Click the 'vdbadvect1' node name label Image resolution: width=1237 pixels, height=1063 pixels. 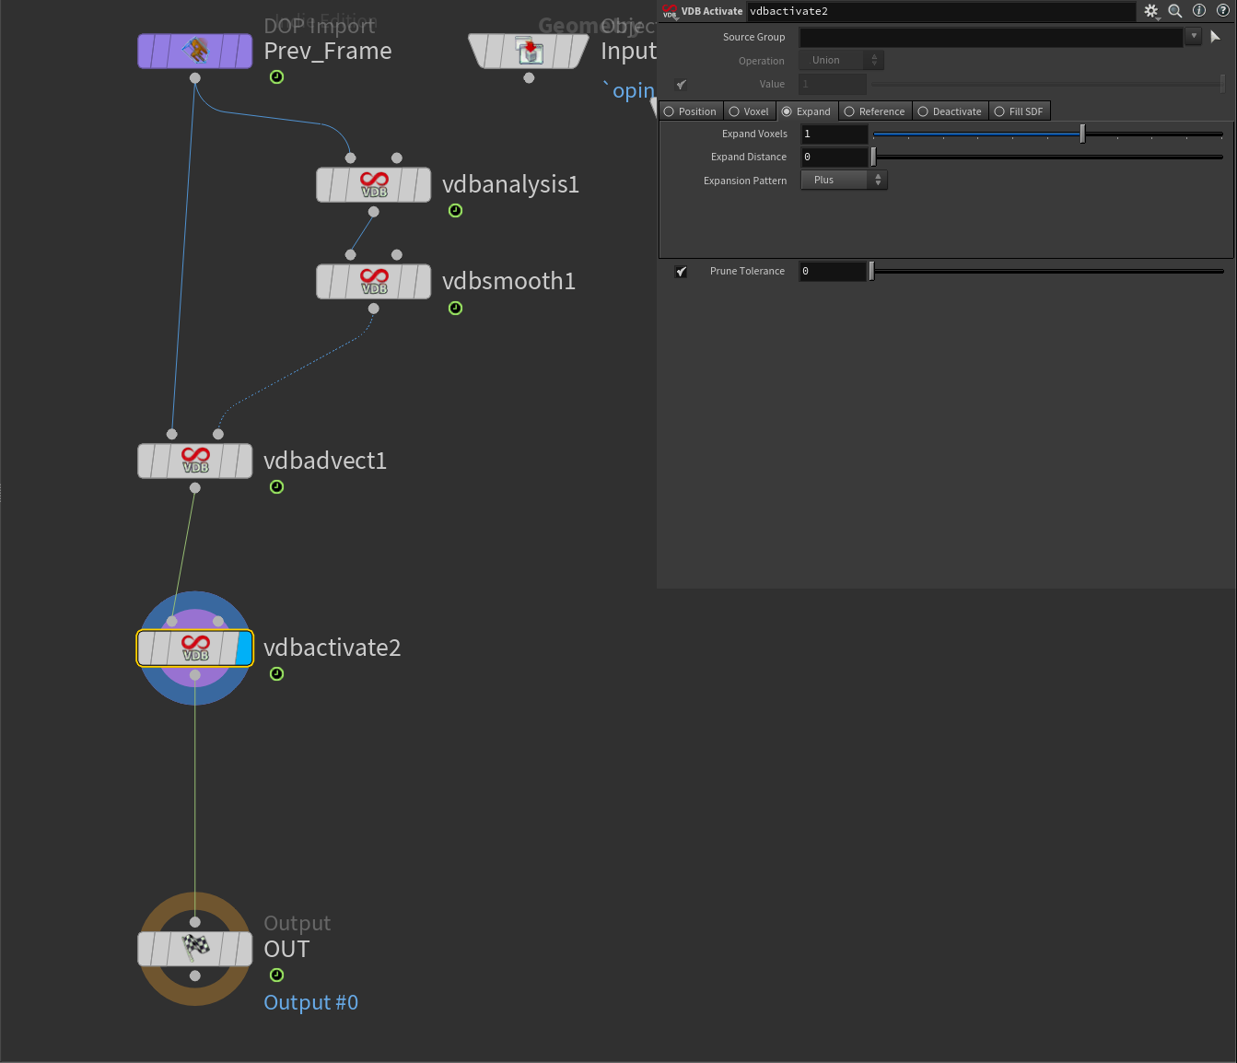(325, 461)
